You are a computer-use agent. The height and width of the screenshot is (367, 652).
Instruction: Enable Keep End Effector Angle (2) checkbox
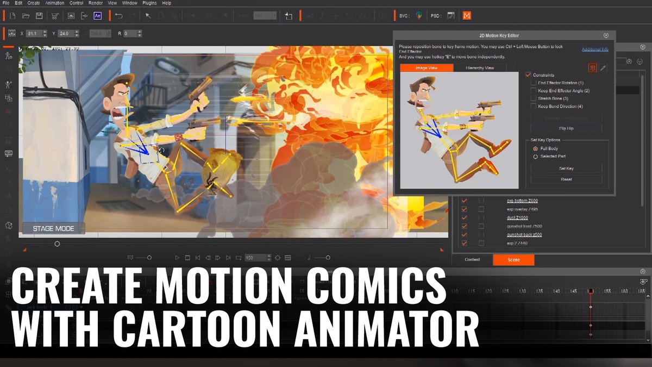534,91
